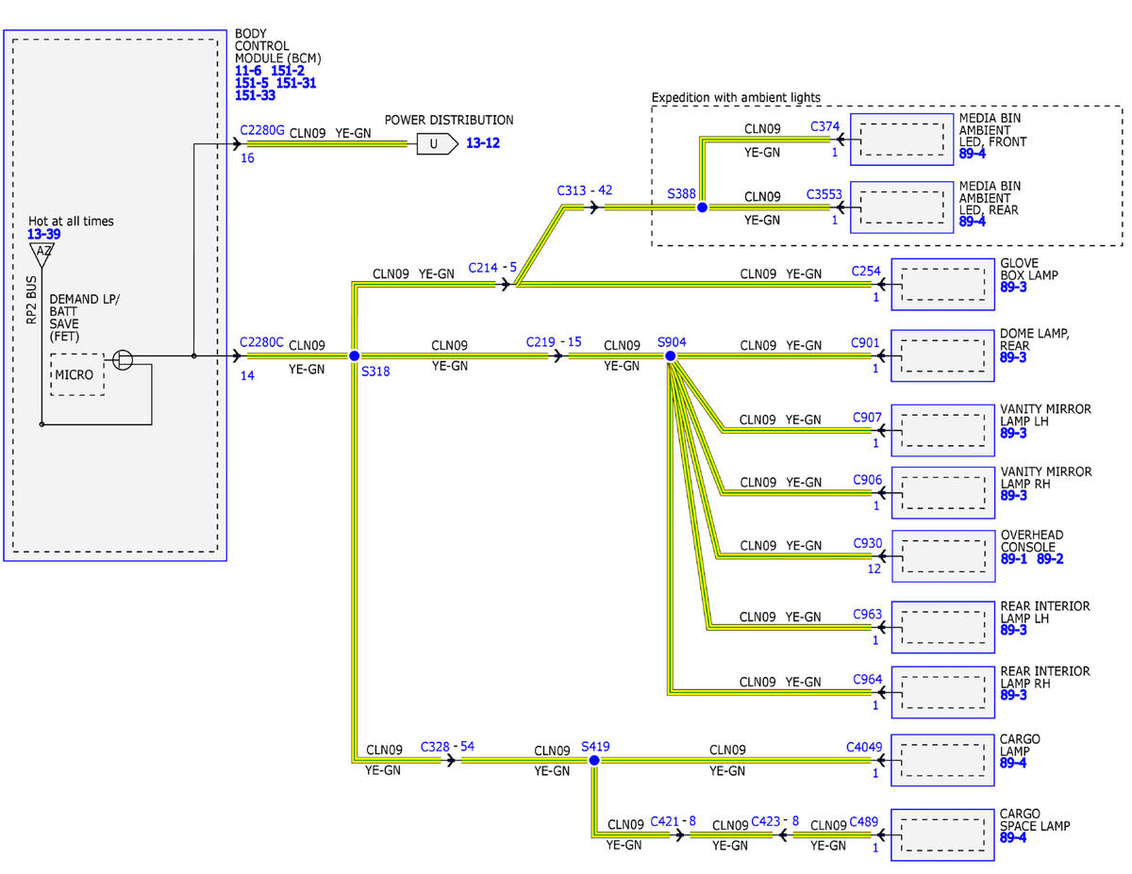Click the S419 splice node

593,760
